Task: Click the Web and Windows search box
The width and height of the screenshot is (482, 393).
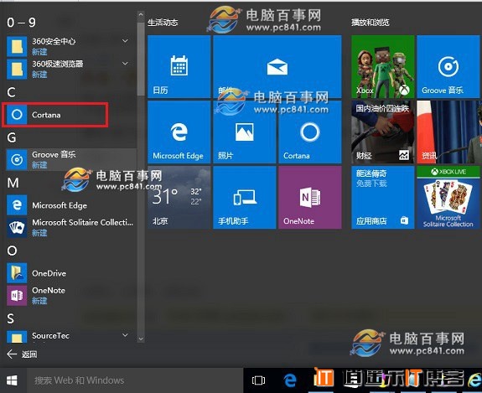Action: coord(135,380)
